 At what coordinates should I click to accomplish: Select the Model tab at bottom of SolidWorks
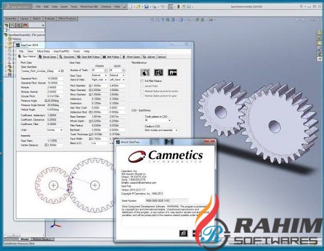click(25, 239)
